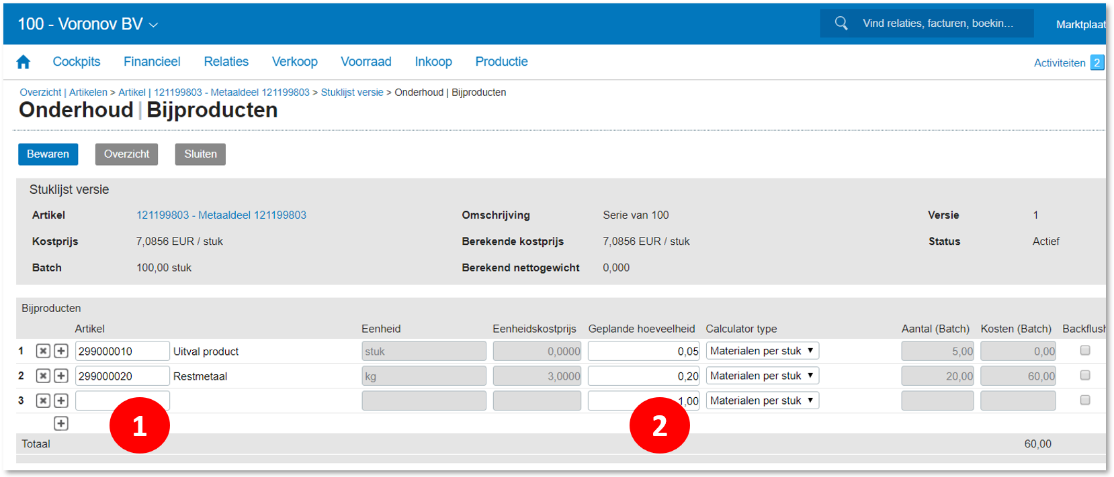Image resolution: width=1114 pixels, height=477 pixels.
Task: Delete empty row 3 using X icon
Action: click(43, 401)
